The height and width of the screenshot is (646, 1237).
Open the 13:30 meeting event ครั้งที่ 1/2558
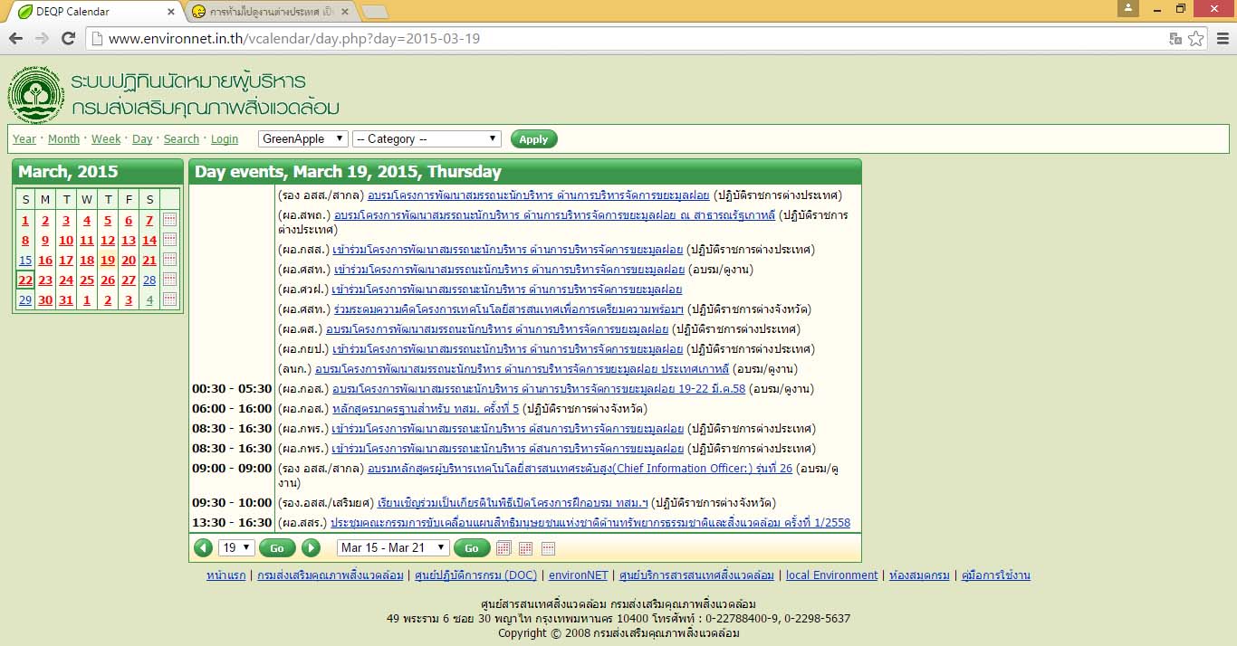coord(590,523)
